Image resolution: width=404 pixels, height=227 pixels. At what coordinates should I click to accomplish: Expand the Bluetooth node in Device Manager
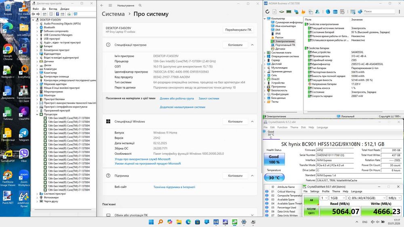[x=37, y=27]
